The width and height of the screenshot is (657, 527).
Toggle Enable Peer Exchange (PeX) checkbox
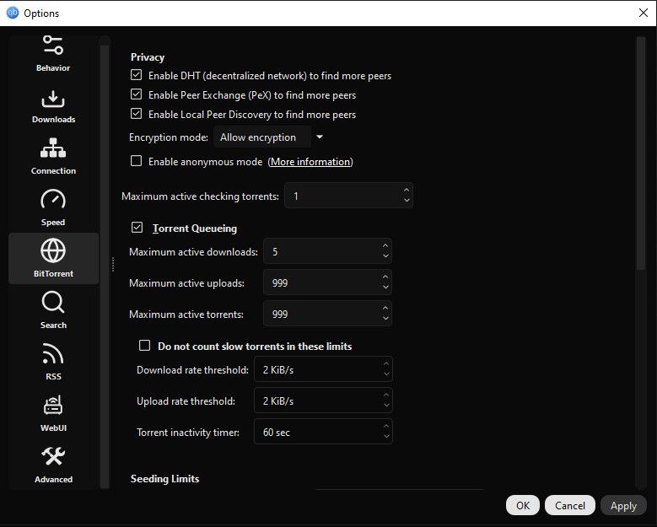(136, 94)
